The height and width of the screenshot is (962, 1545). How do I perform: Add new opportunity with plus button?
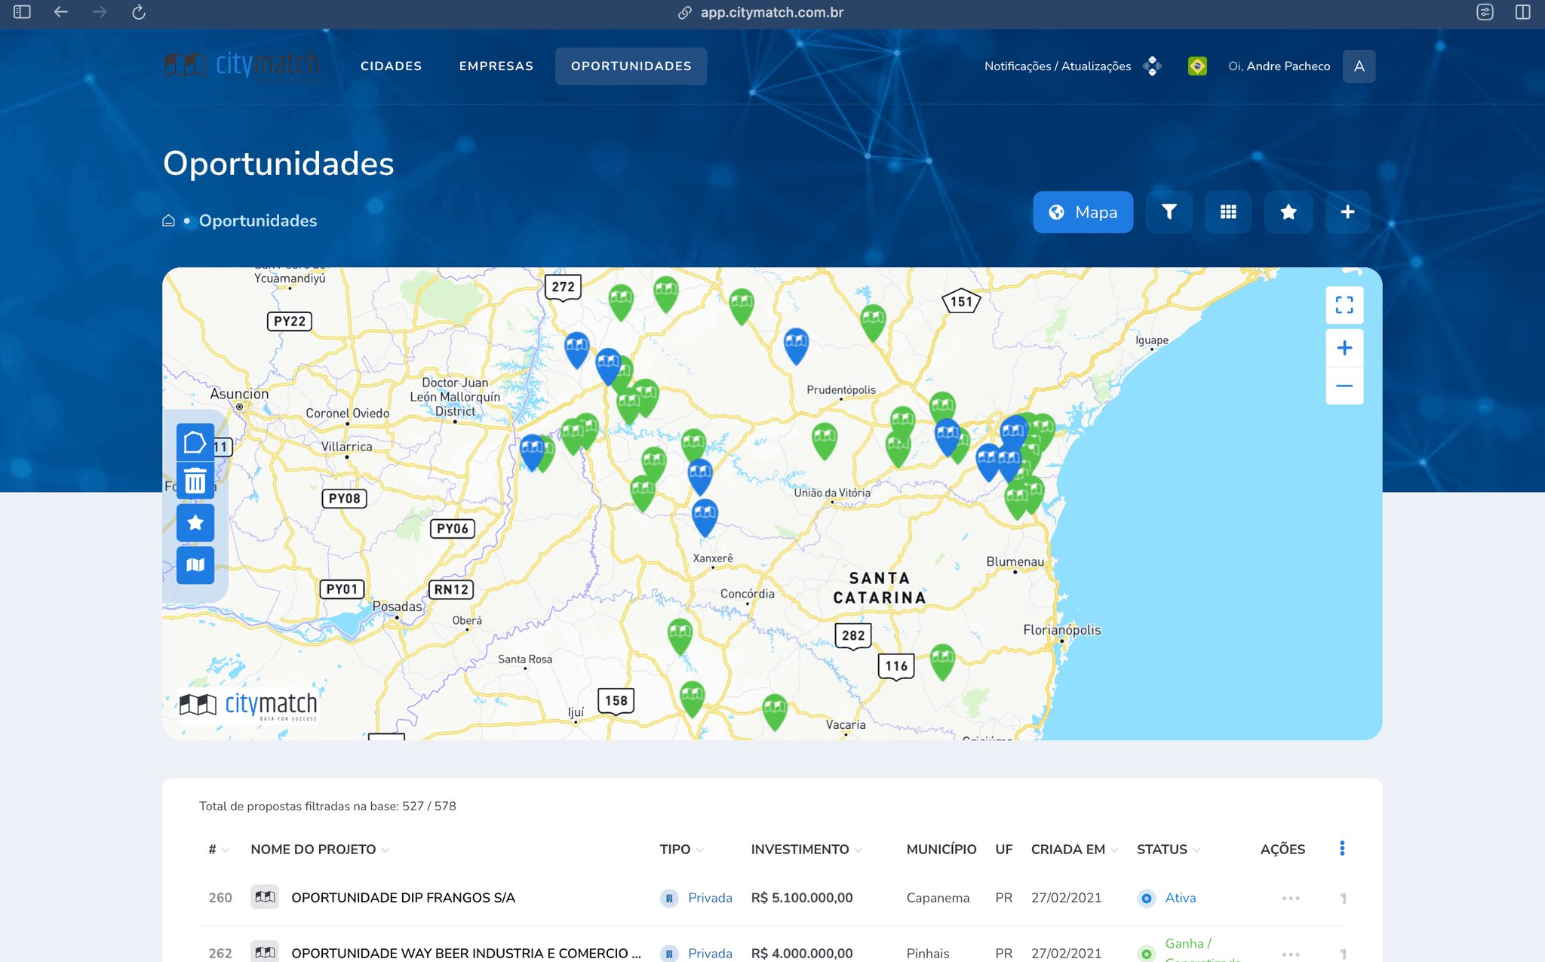(x=1347, y=212)
